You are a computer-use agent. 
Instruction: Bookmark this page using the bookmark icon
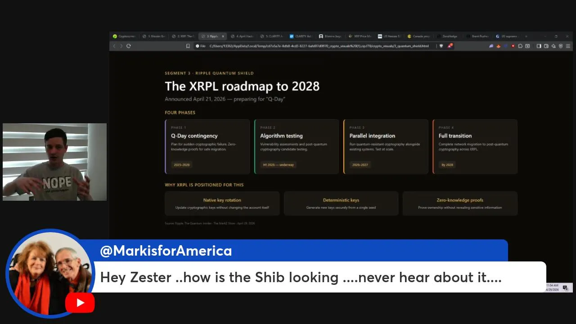click(x=188, y=46)
